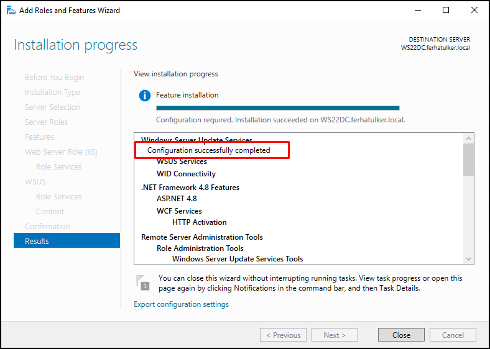This screenshot has width=490, height=349.
Task: Click the feature installation progress bar
Action: 278,108
